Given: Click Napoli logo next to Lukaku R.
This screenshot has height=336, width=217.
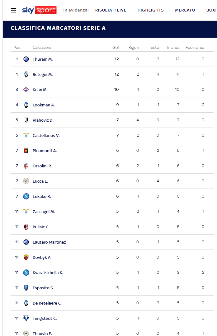Looking at the screenshot, I should click(26, 196).
